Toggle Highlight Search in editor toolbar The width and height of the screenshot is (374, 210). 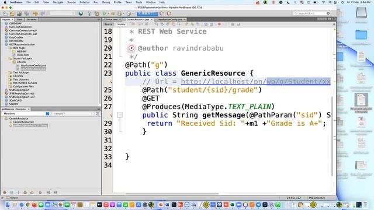click(x=174, y=24)
